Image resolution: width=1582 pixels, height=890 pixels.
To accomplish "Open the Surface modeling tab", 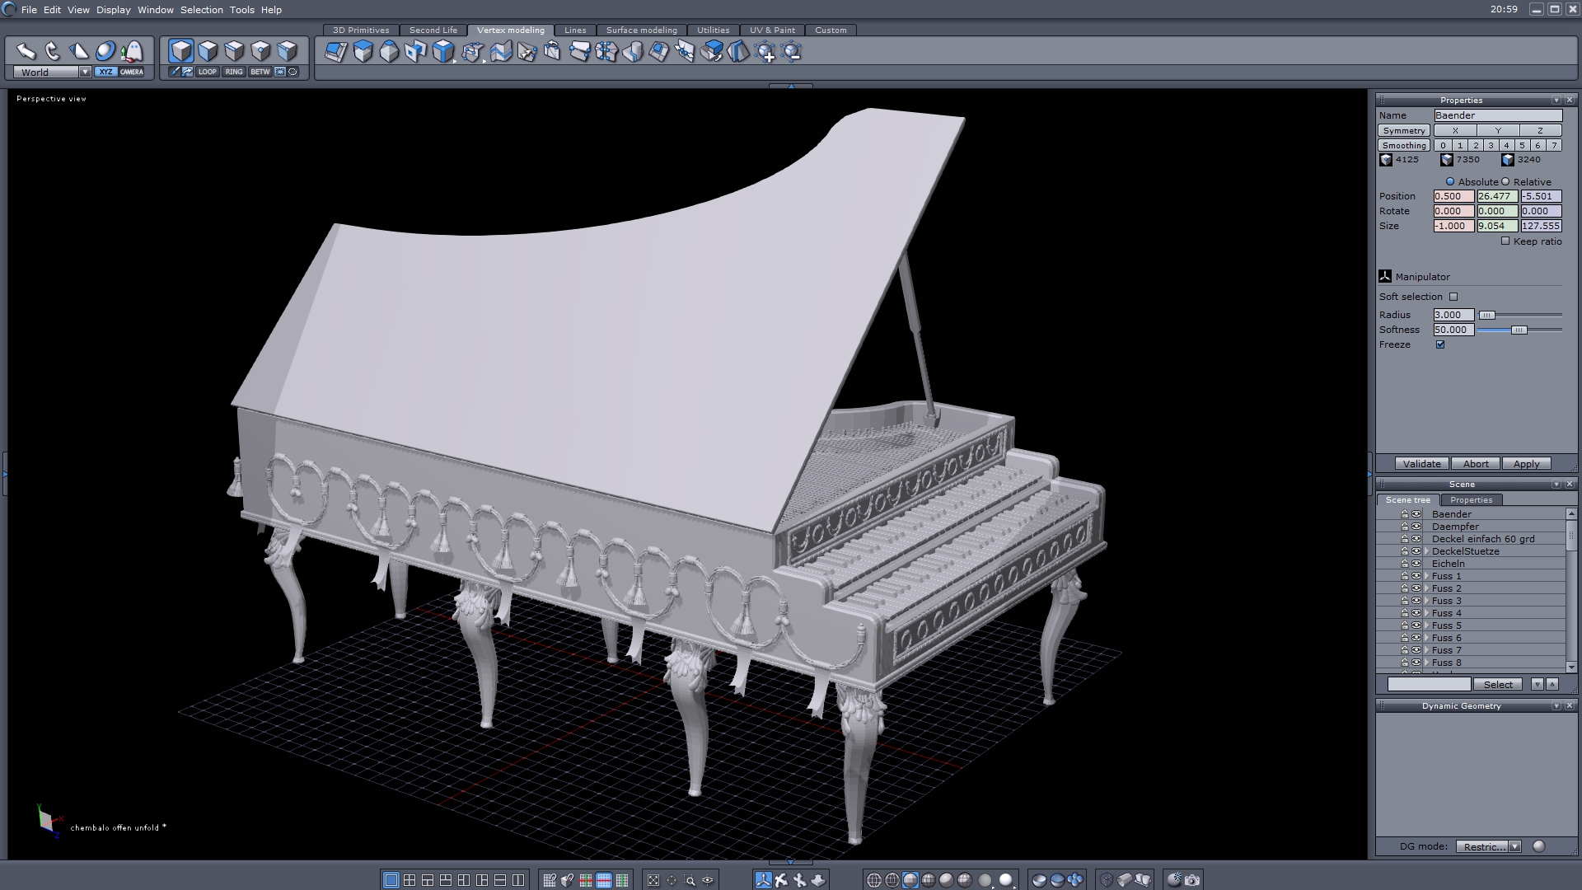I will 641,30.
